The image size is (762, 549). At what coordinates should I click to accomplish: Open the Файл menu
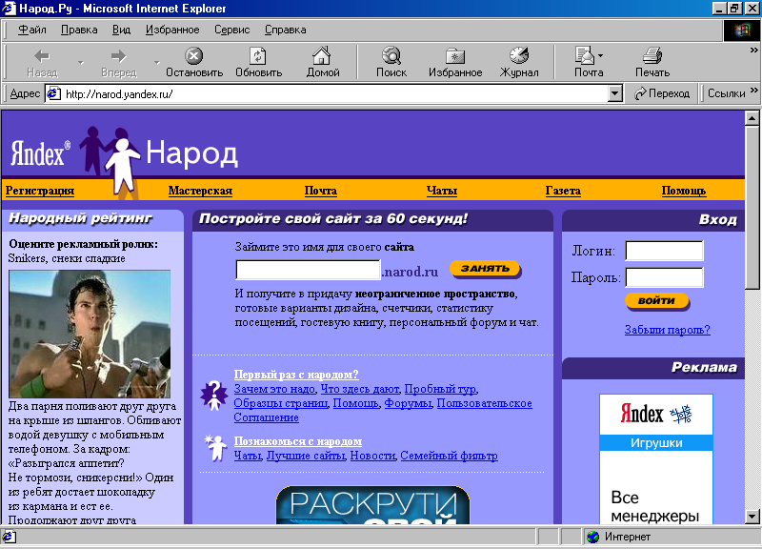(32, 30)
